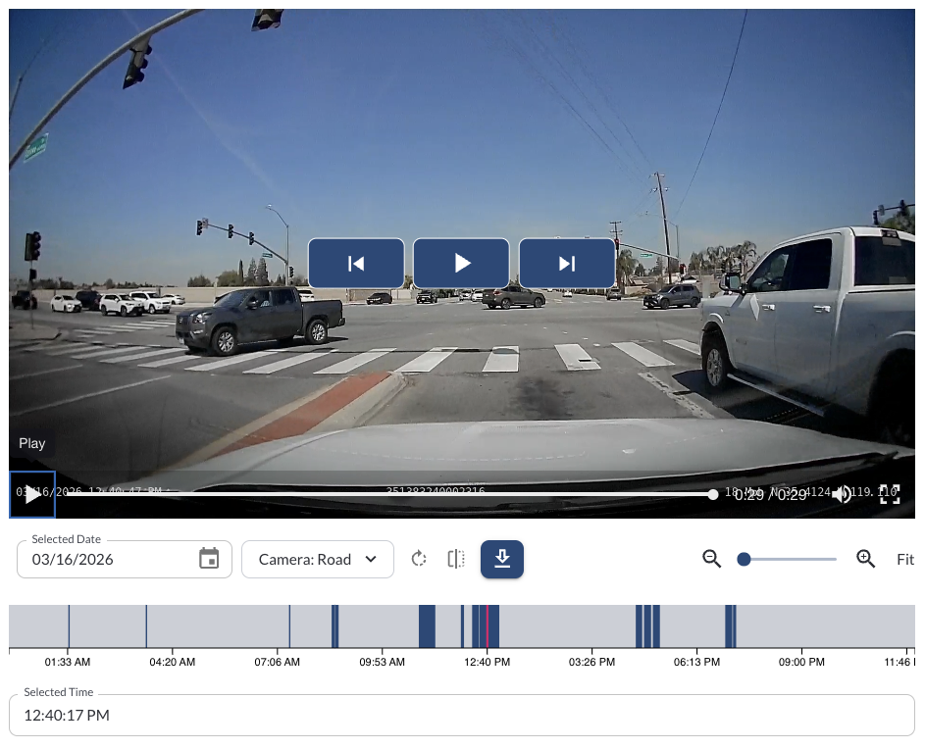The image size is (925, 749).
Task: Enter fullscreen mode on video player
Action: tap(889, 495)
